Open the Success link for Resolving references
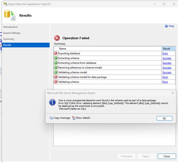Viewport: 178px width, 162px height. pos(167,68)
